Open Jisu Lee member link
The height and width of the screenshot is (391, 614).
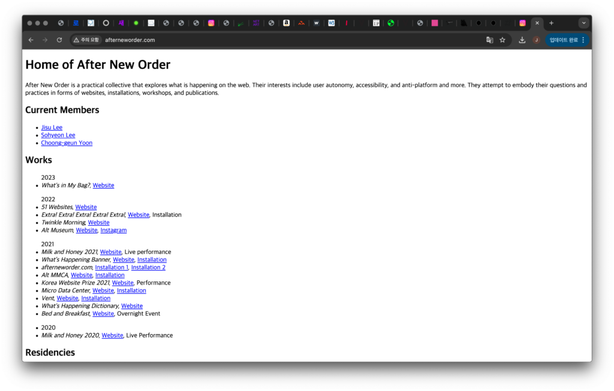tap(52, 128)
